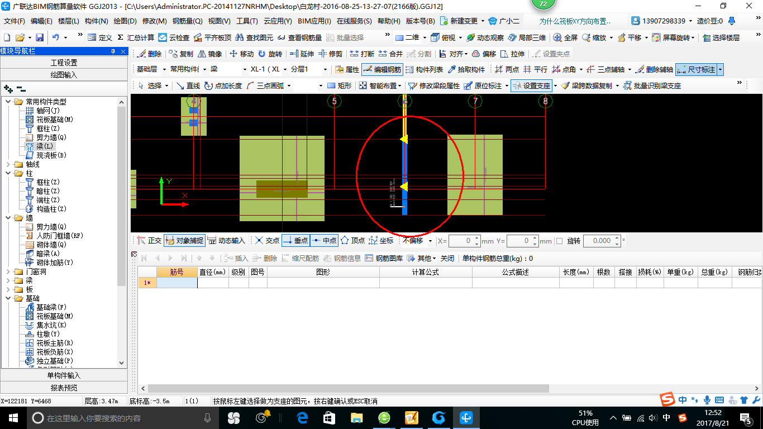Pick the 修剪 (trim) tool
763x429 pixels.
coord(331,54)
